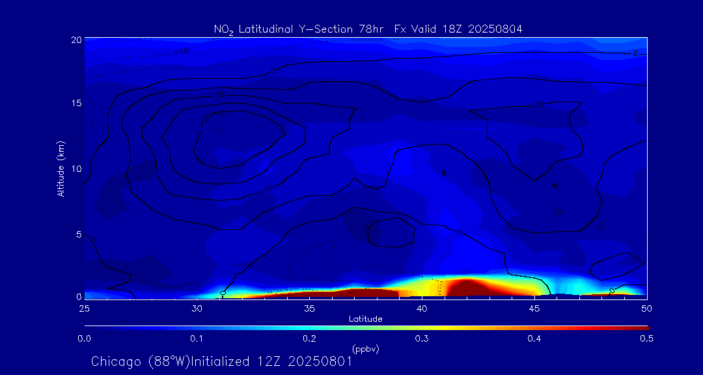Click the 10 km altitude tick label
Screen dimensions: 703x375
tap(76, 169)
